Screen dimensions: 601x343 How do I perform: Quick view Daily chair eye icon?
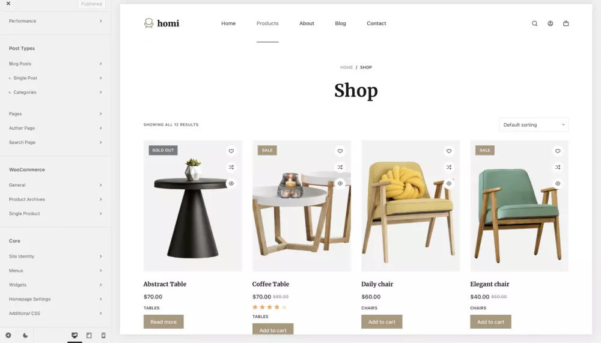pyautogui.click(x=449, y=184)
